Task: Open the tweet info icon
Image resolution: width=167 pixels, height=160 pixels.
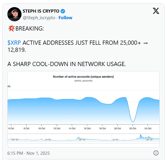Action: click(156, 153)
